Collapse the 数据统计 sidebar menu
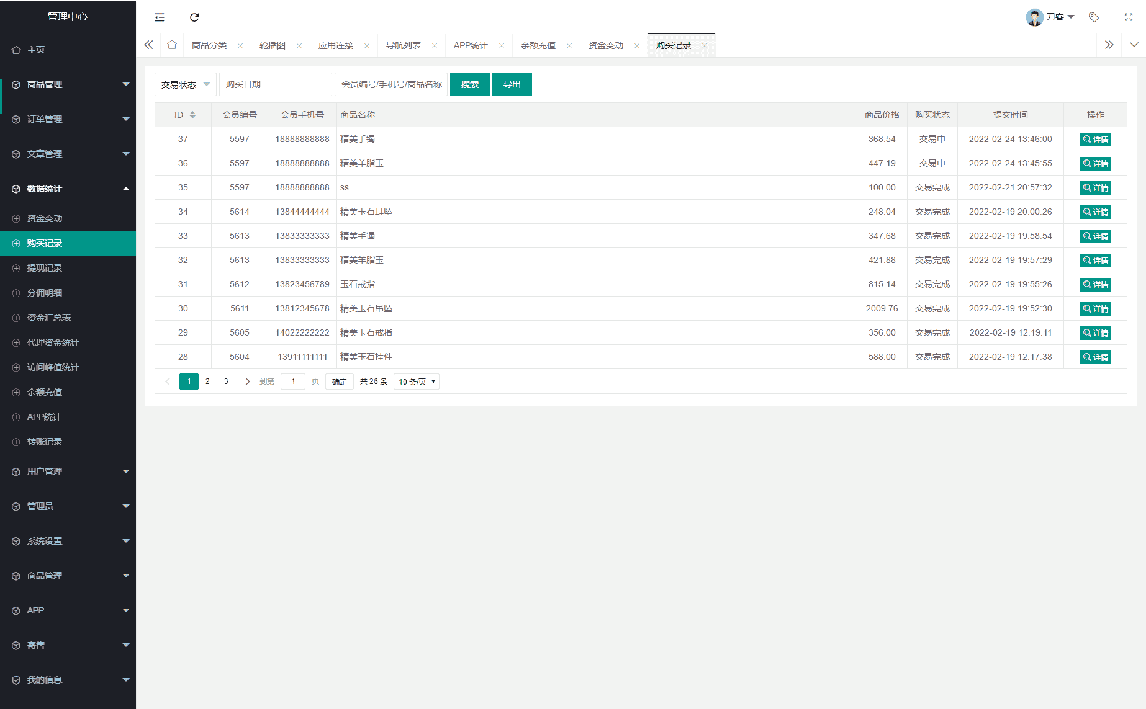 tap(68, 189)
